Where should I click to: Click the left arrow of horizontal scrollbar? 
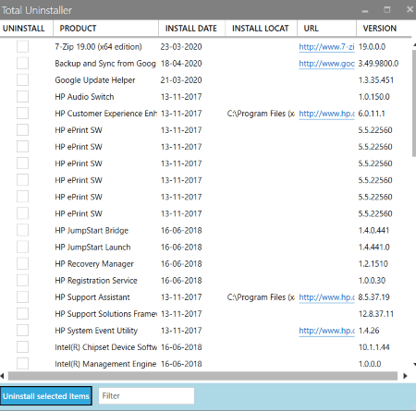[2, 376]
